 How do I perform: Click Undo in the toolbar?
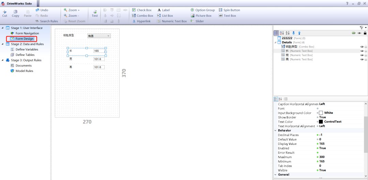point(42,10)
